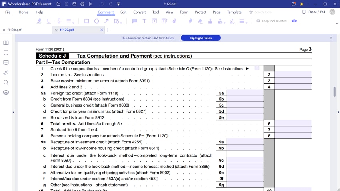The width and height of the screenshot is (340, 191).
Task: Close the f1120.pdf tab
Action: (x=102, y=30)
